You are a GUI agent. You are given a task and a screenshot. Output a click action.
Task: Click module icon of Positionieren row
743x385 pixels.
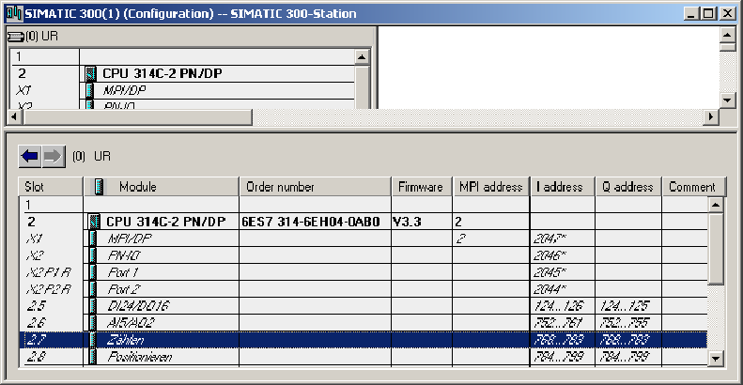(x=93, y=357)
